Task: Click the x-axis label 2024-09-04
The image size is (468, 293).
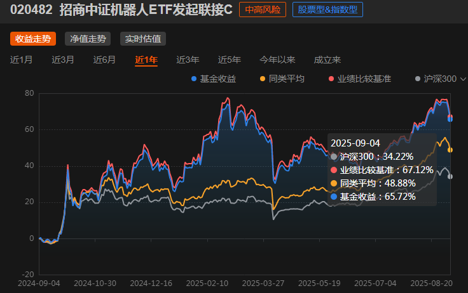Action: pos(39,283)
